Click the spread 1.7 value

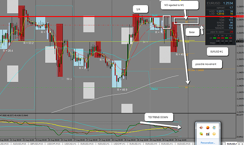click(231, 8)
